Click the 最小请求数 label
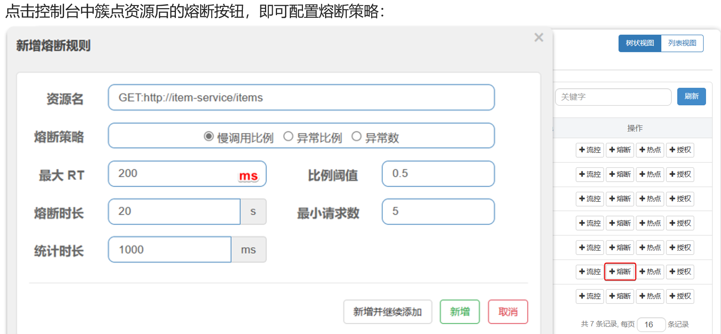The image size is (721, 334). click(328, 213)
